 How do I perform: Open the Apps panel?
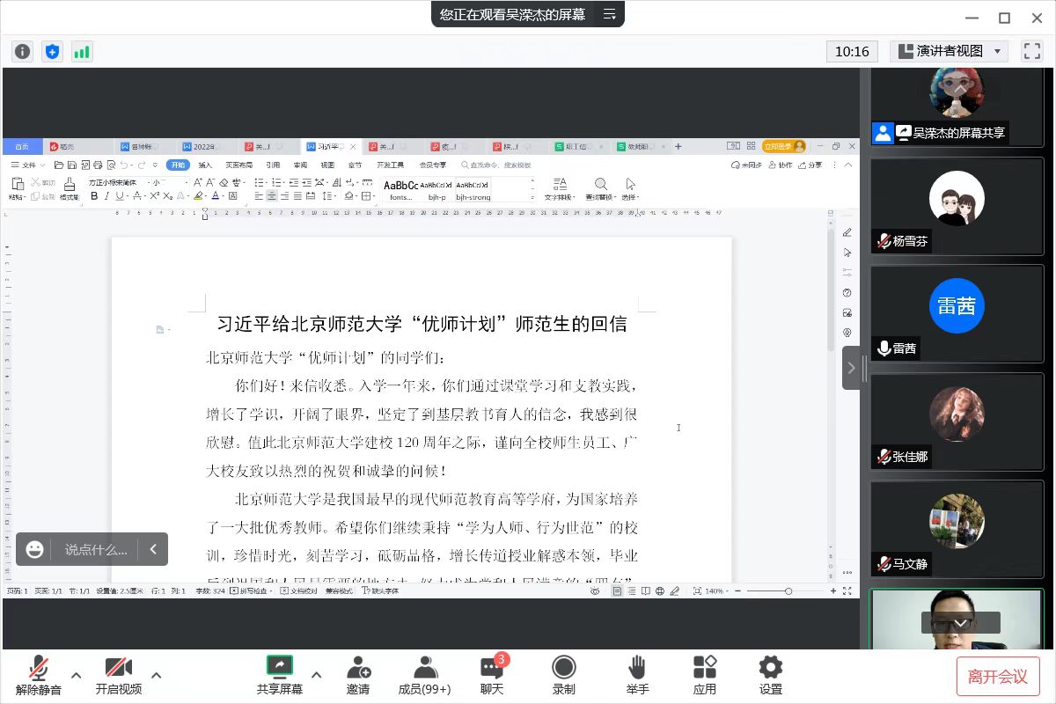pyautogui.click(x=704, y=675)
